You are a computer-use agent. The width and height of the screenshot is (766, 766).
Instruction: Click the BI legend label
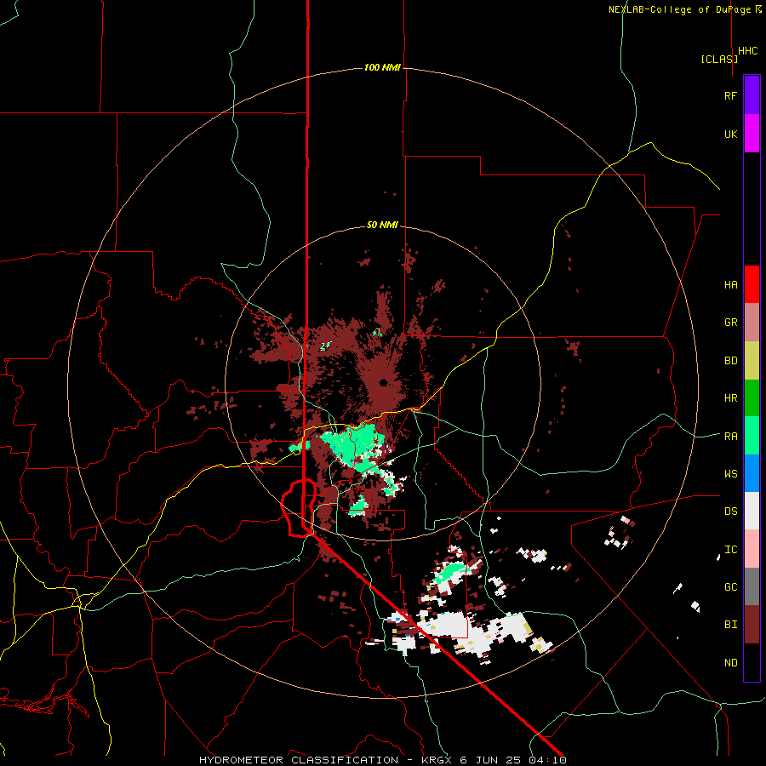pos(730,625)
